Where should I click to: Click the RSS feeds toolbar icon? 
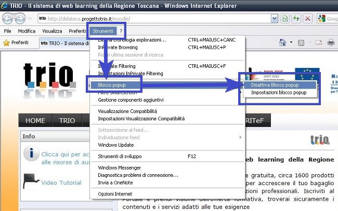click(301, 43)
